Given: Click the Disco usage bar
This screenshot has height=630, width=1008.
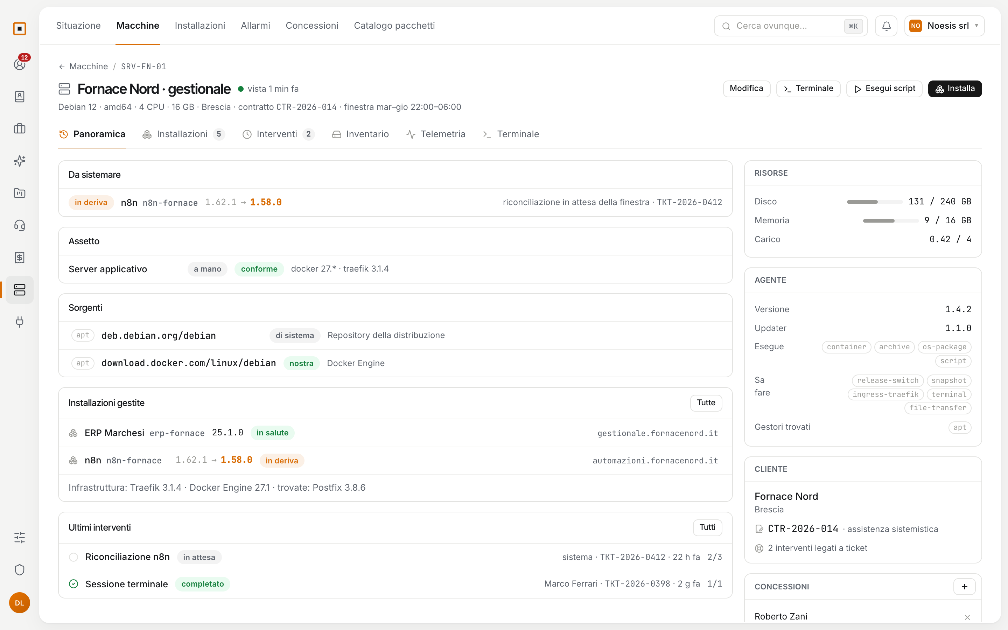Looking at the screenshot, I should click(874, 202).
